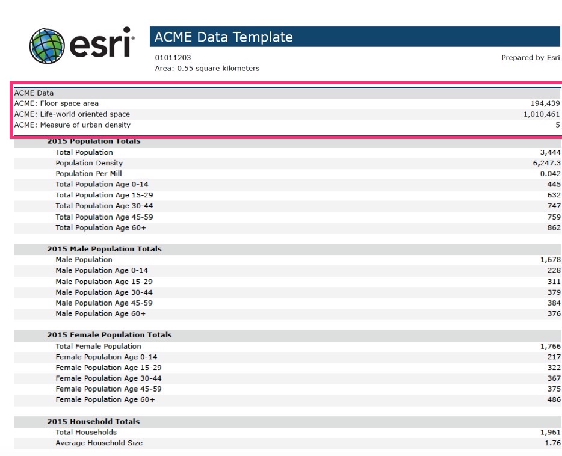562x456 pixels.
Task: Select the value 862
Action: [554, 228]
